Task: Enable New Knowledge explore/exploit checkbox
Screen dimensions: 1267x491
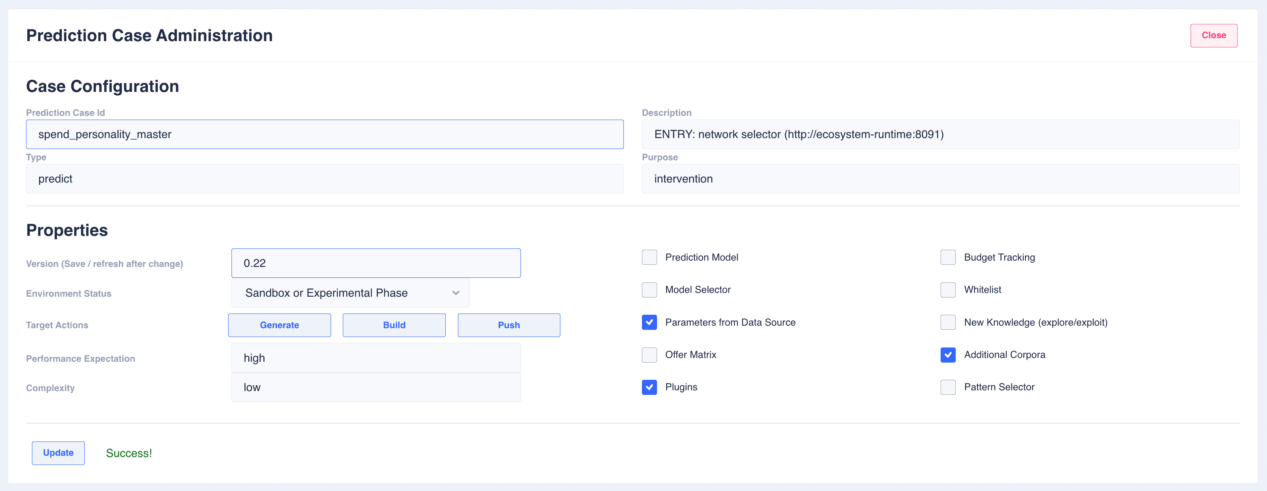Action: 948,322
